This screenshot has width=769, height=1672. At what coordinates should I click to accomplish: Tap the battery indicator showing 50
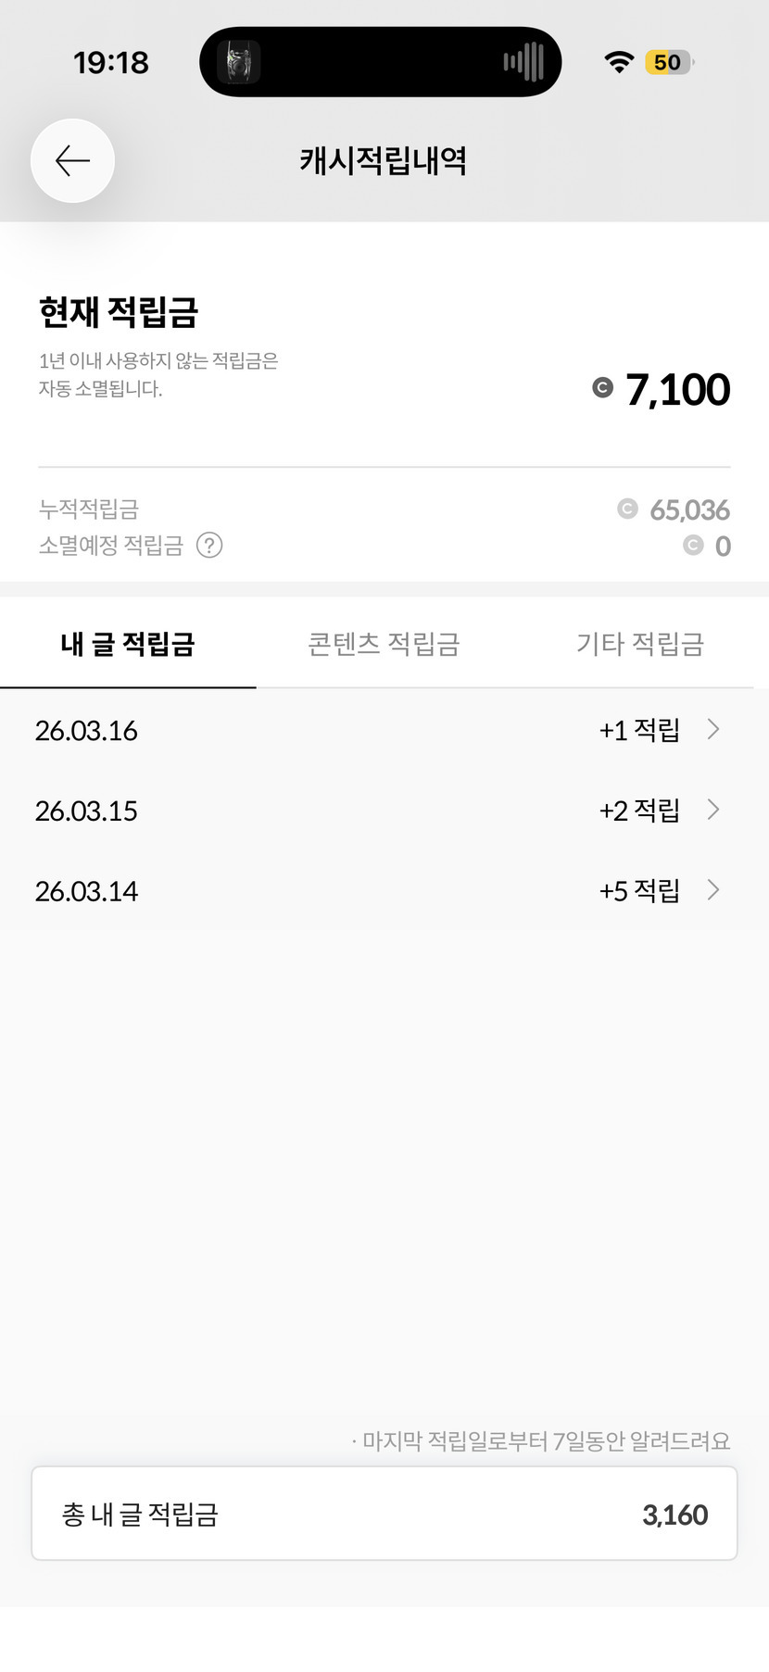668,62
